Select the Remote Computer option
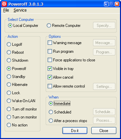 pos(64,26)
